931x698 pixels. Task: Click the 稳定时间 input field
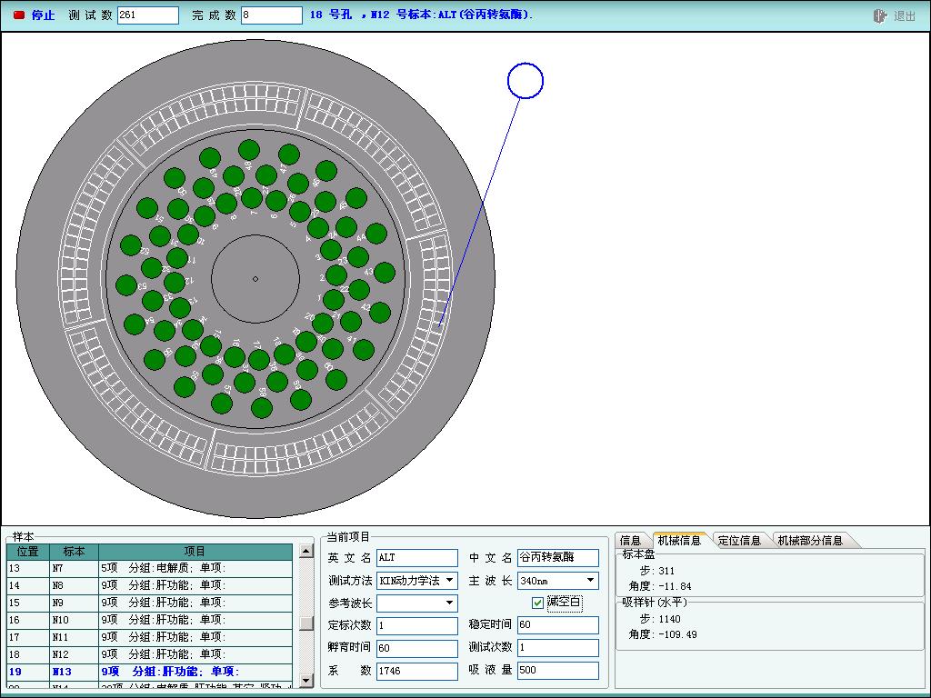[557, 625]
